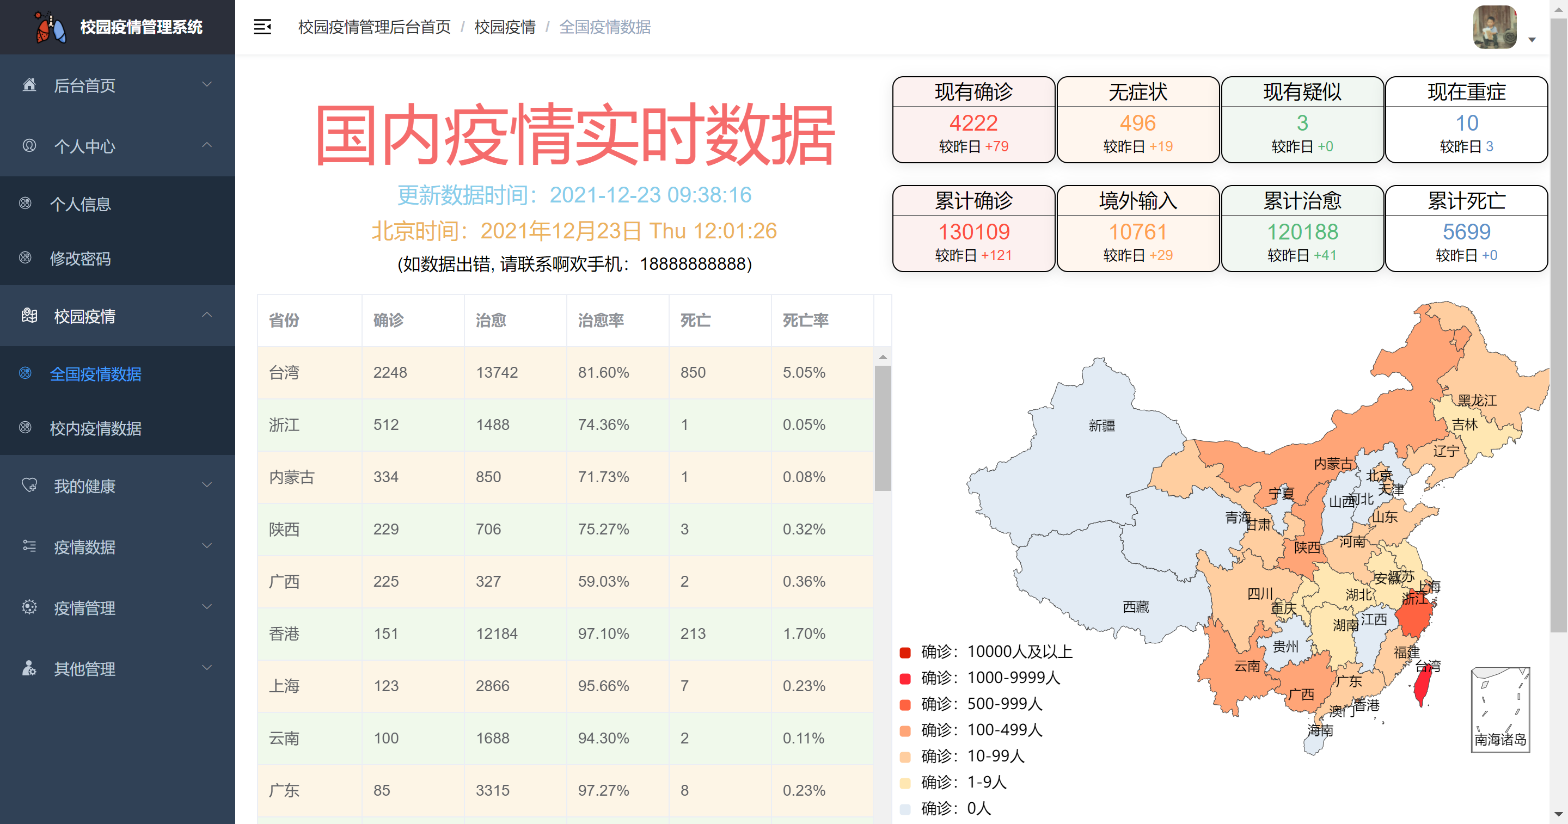The width and height of the screenshot is (1568, 824).
Task: Click the hamburger sidebar collapse icon
Action: click(262, 27)
